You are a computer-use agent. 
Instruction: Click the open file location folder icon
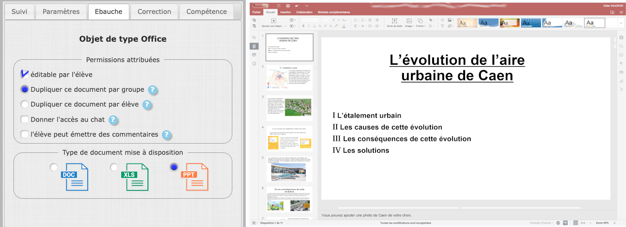tap(612, 12)
